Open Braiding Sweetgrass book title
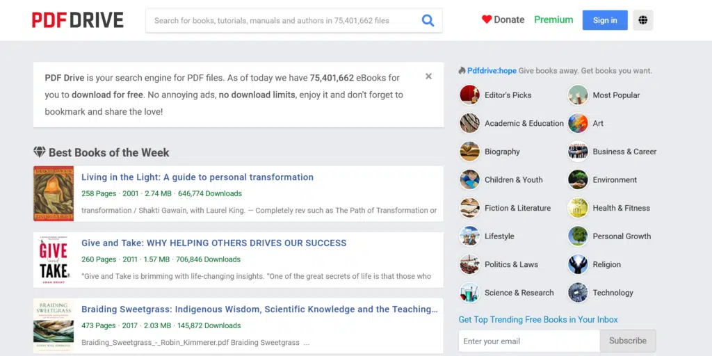Image resolution: width=712 pixels, height=356 pixels. click(260, 309)
